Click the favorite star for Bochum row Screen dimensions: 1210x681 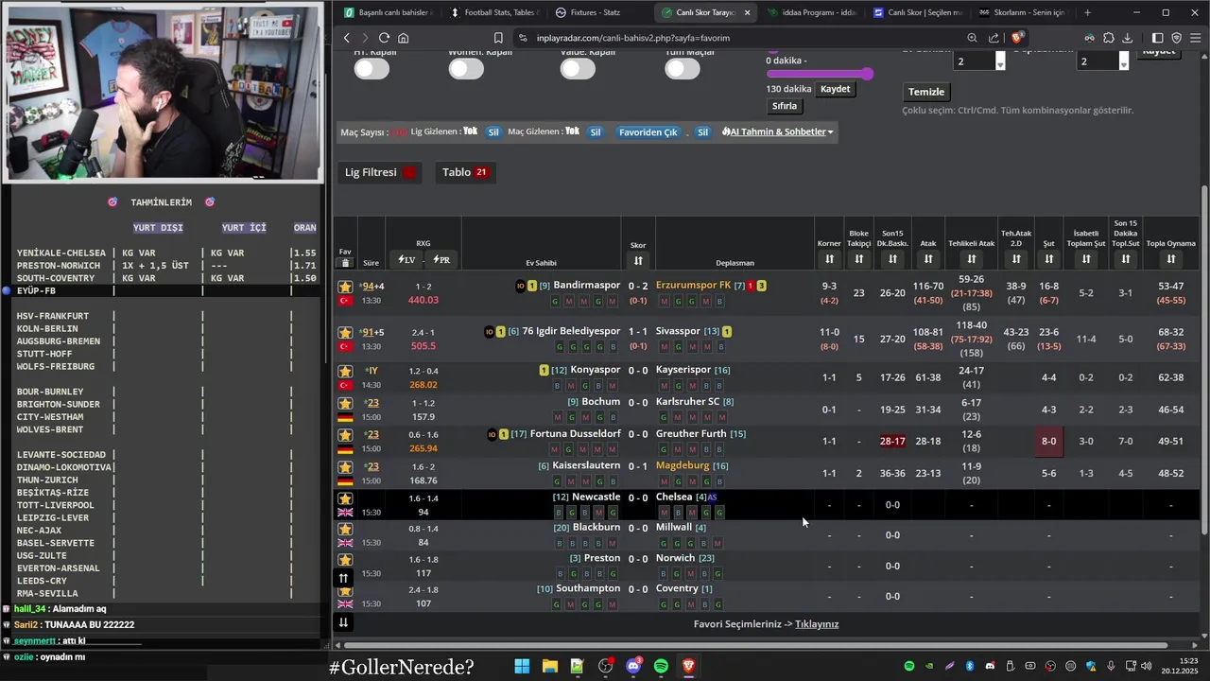click(345, 402)
